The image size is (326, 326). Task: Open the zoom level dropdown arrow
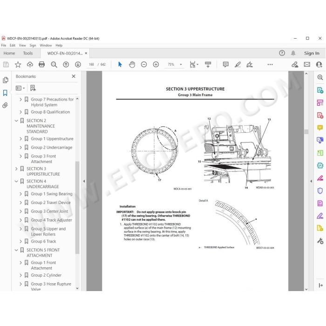181,64
